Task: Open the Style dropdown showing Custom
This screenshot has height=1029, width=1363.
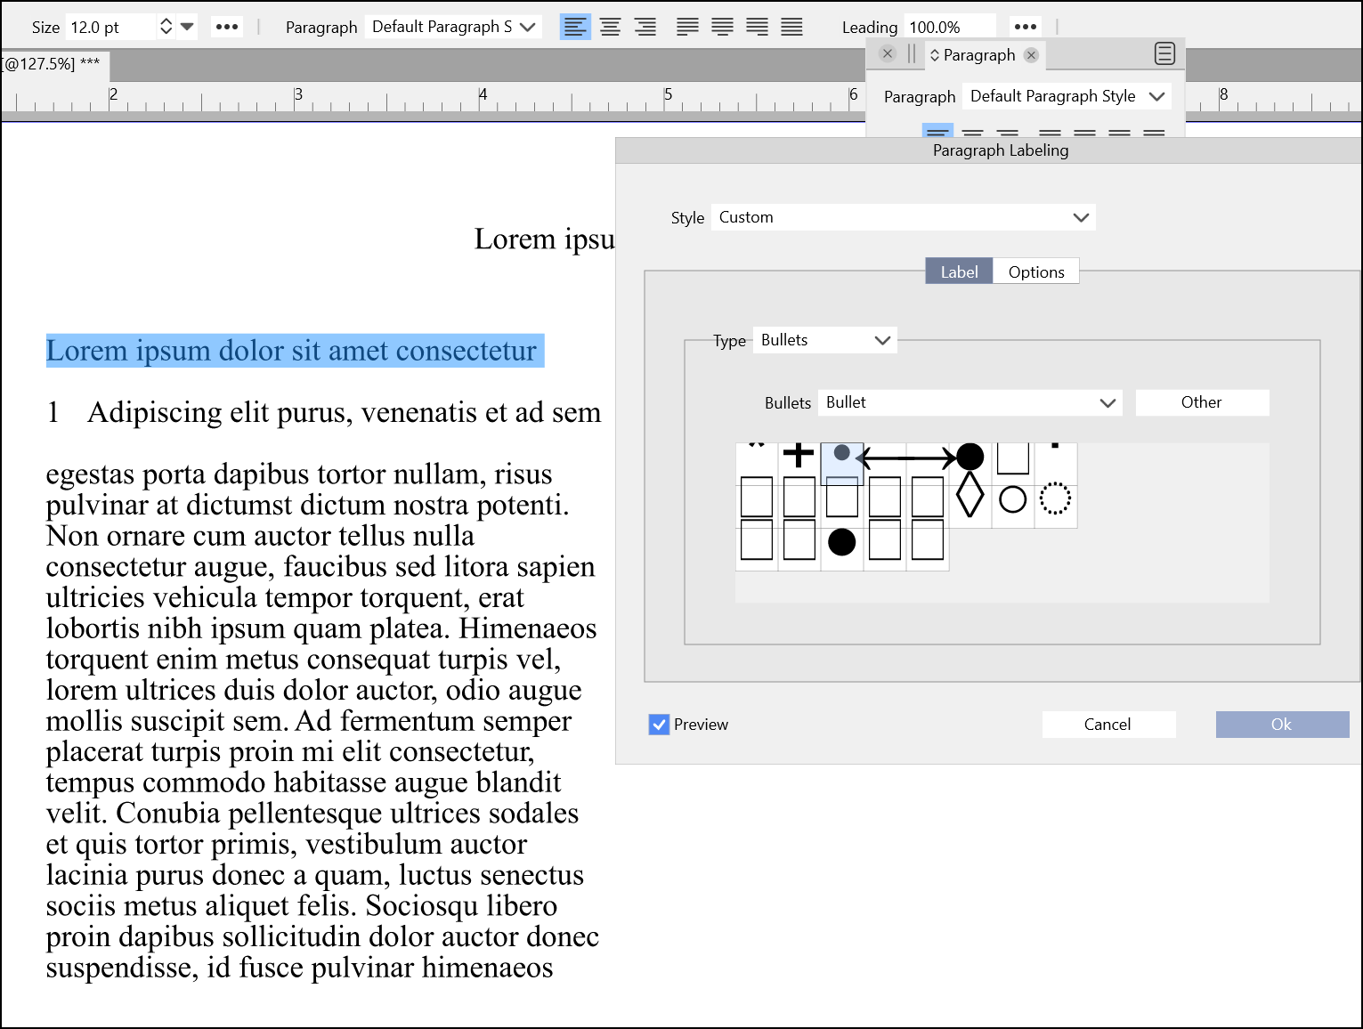Action: coord(903,217)
